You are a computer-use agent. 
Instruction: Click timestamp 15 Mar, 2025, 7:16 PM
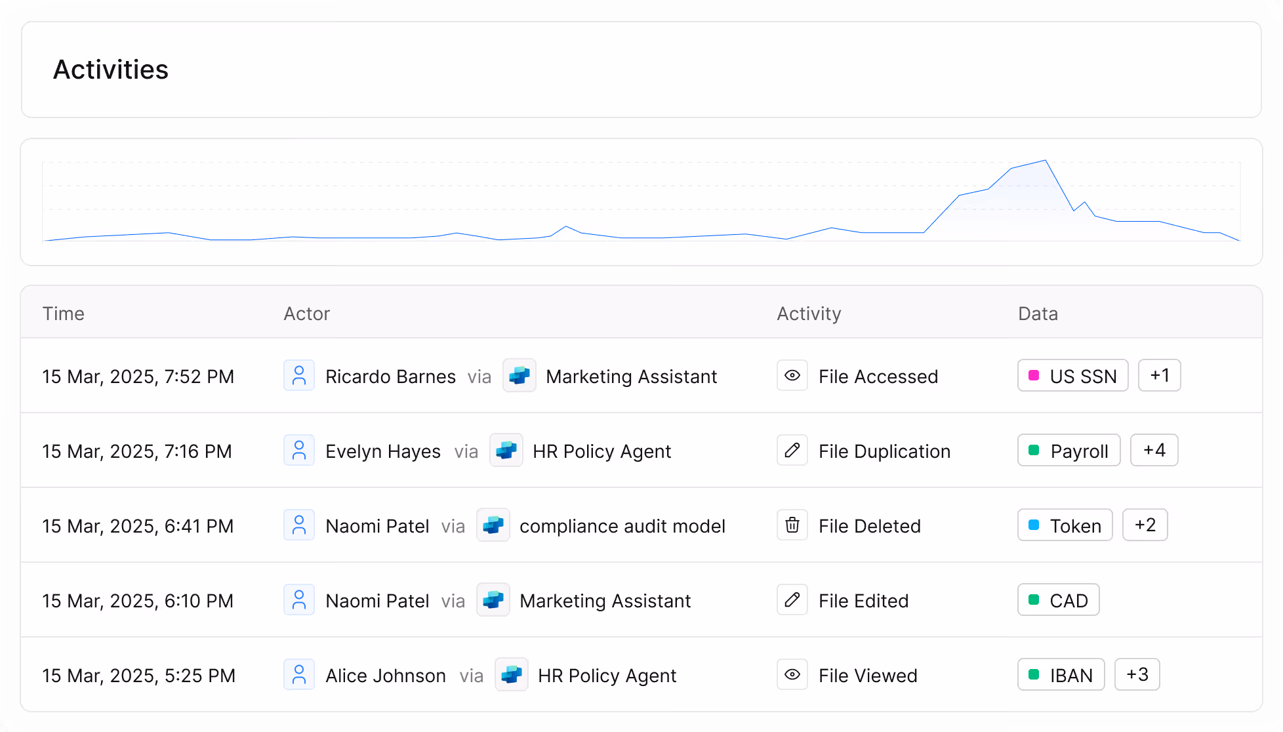(137, 451)
